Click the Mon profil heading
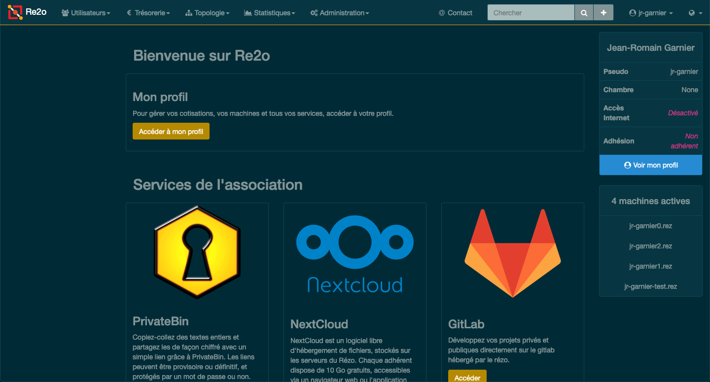Image resolution: width=710 pixels, height=382 pixels. click(160, 97)
